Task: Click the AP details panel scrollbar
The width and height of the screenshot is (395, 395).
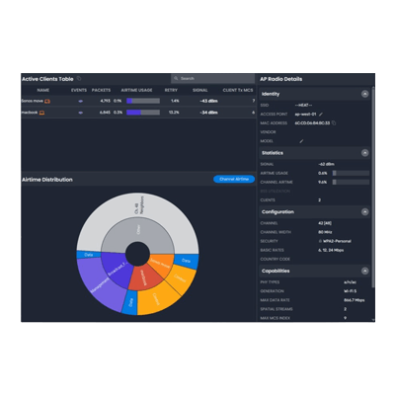Action: point(373,186)
